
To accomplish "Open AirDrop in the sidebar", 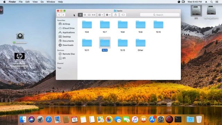I will click(x=66, y=24).
